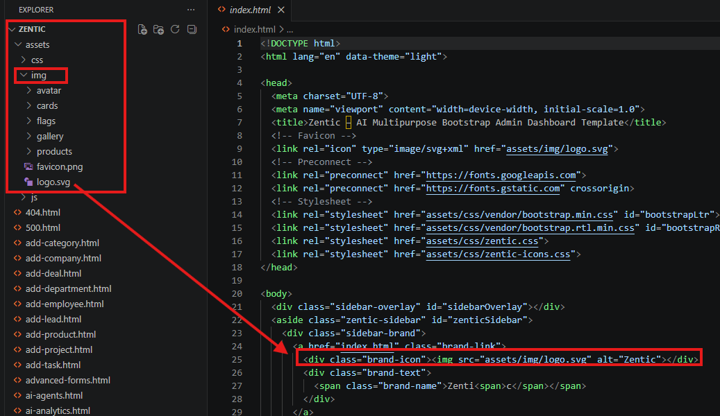Click the DOCTYPE declaration on line 1
Viewport: 720px width, 416px height.
click(301, 44)
